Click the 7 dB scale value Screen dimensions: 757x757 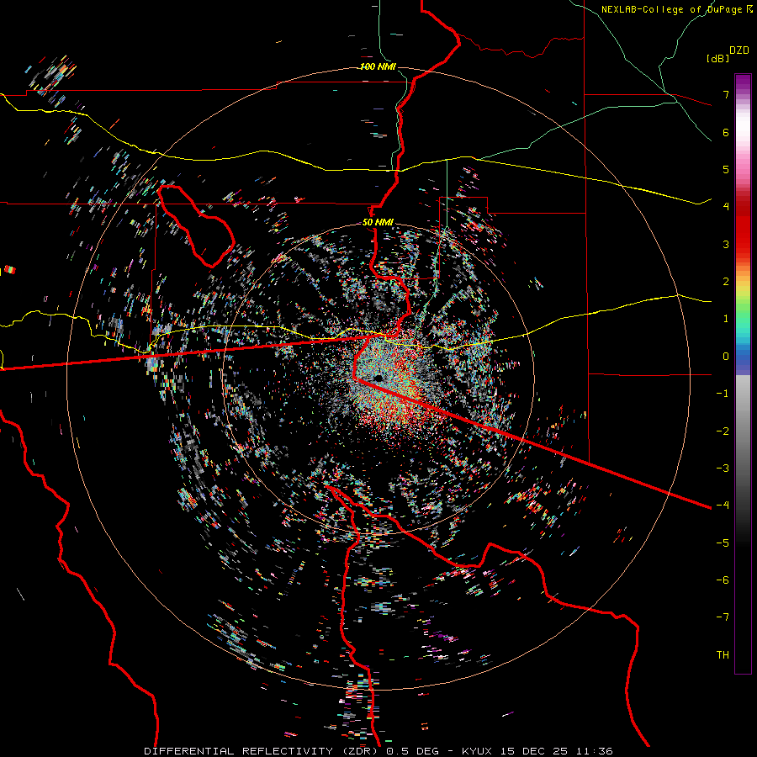(726, 94)
